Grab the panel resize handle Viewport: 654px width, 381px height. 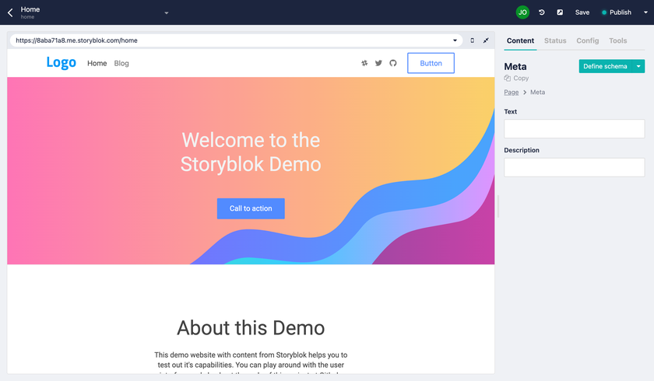(x=498, y=206)
